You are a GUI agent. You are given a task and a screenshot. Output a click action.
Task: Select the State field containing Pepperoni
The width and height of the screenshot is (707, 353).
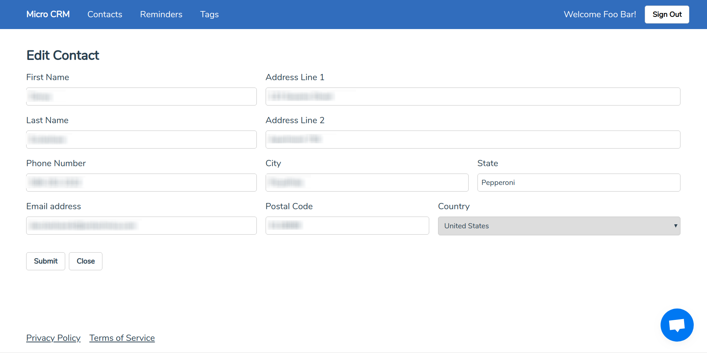[x=578, y=182]
